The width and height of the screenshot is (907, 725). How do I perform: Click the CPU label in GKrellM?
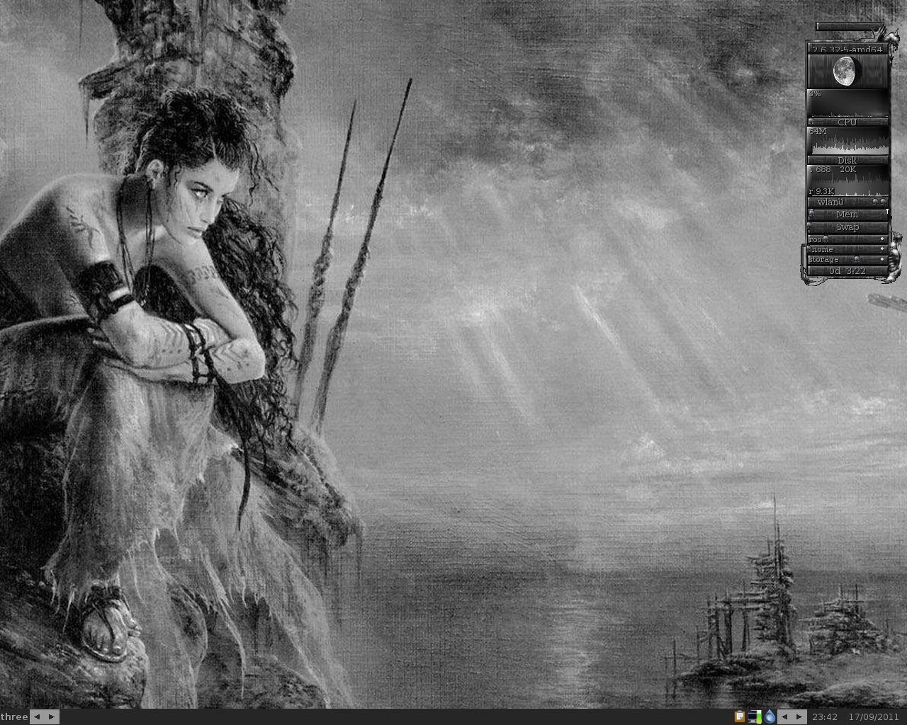coord(847,122)
